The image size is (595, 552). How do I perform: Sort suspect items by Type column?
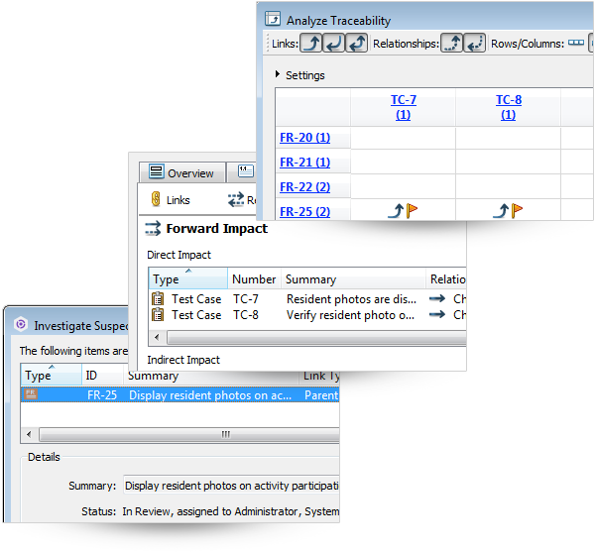point(51,375)
